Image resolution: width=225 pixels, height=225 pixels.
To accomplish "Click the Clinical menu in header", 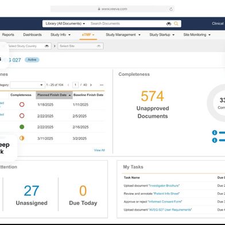I will point(218,24).
